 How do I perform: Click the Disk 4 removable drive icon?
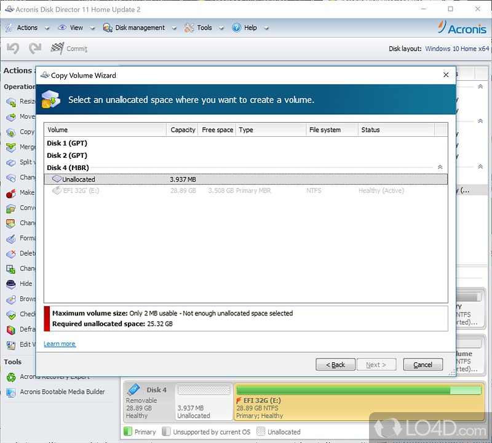pyautogui.click(x=133, y=389)
